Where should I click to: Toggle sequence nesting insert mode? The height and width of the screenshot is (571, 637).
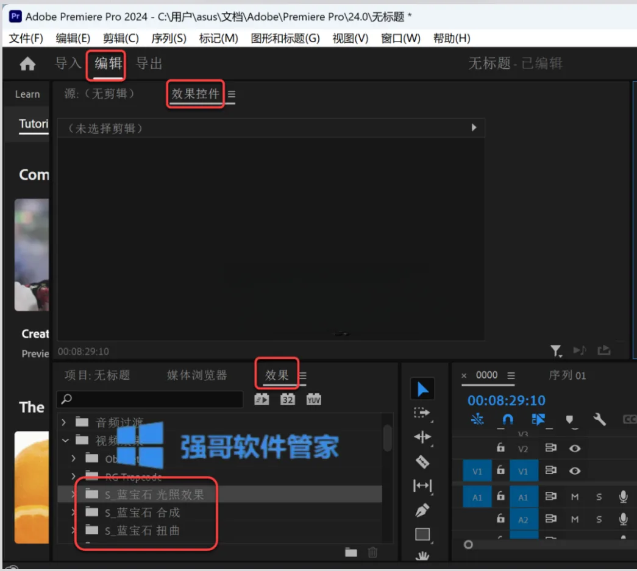coord(477,419)
